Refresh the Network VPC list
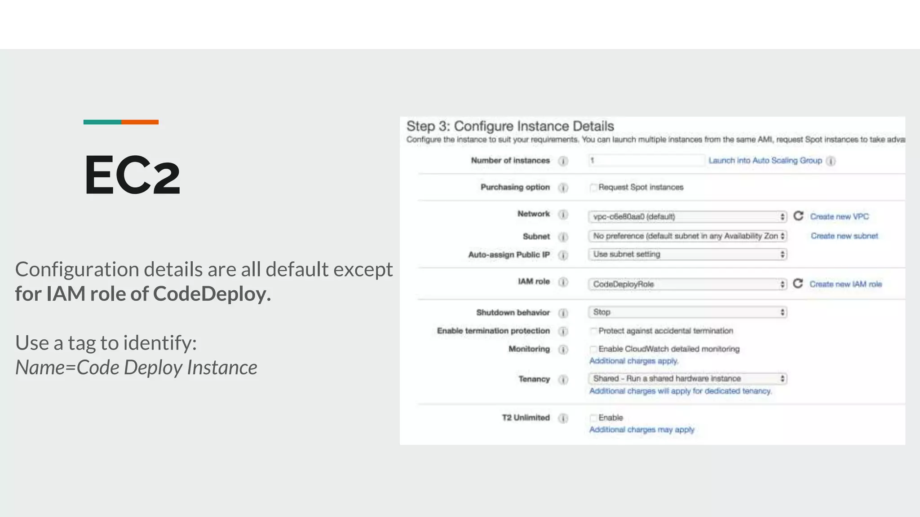 (798, 216)
